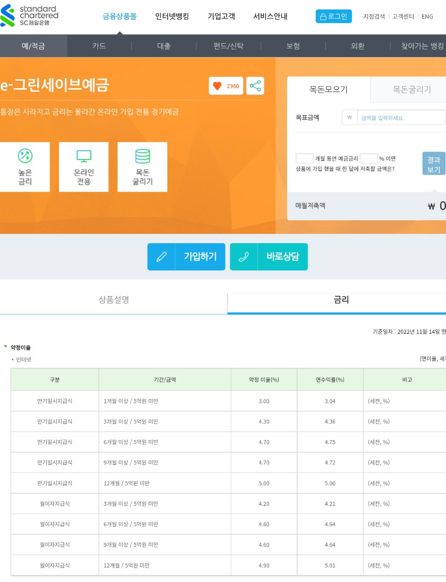Click the 가입하기 label of the sign-up button

[200, 257]
